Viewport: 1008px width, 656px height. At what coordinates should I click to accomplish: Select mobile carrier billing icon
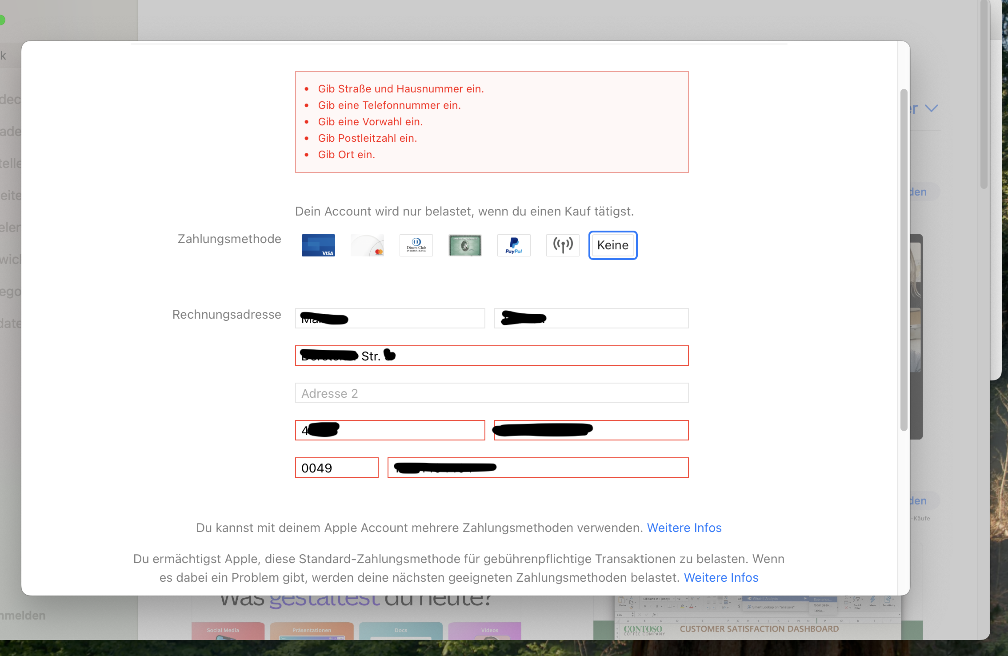[563, 245]
